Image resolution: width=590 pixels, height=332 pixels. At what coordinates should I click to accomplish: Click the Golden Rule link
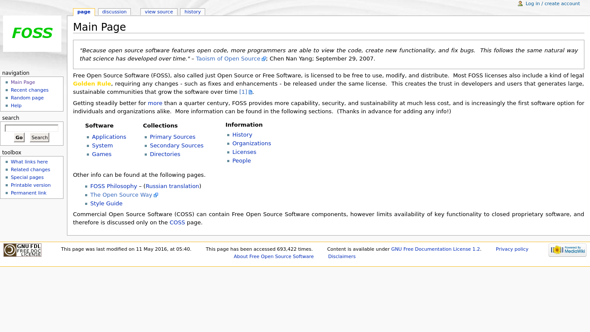click(x=92, y=84)
